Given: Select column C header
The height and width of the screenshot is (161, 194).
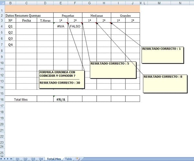Looking at the screenshot, I should (27, 3).
